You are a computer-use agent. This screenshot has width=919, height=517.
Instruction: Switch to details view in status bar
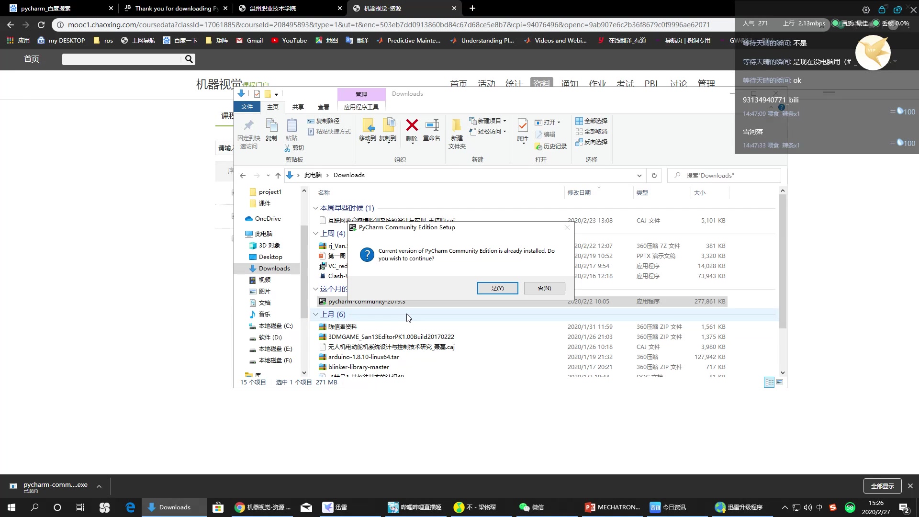pyautogui.click(x=769, y=382)
